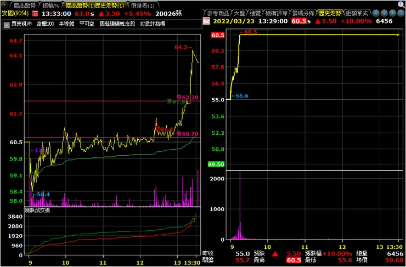
Task: Click the 半導體 category tag
Action: [x=66, y=24]
